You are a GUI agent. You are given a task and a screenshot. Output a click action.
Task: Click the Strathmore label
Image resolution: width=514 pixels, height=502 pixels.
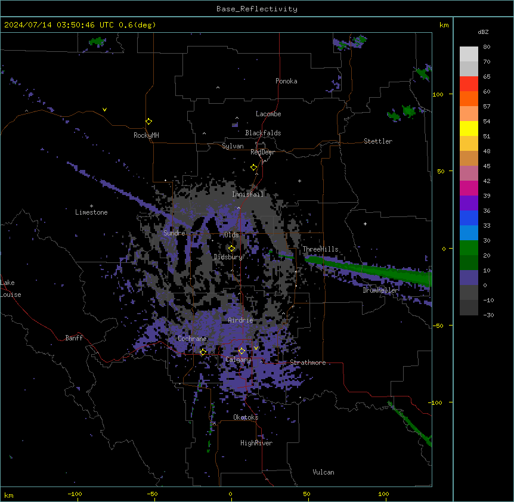pos(308,362)
